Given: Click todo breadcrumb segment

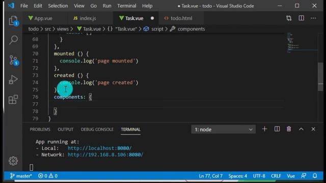Looking at the screenshot, I should pos(34,29).
